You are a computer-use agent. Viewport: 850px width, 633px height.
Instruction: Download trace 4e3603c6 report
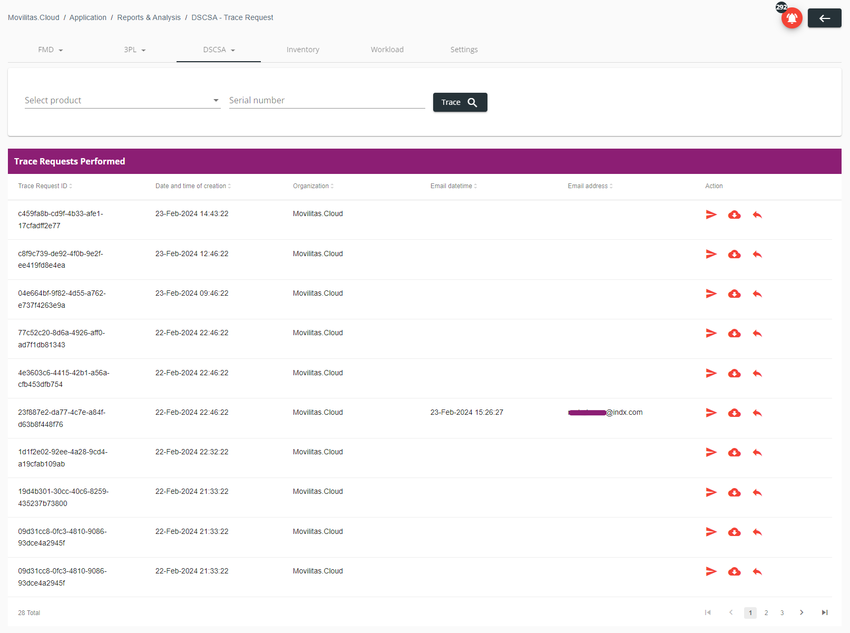[x=735, y=373]
